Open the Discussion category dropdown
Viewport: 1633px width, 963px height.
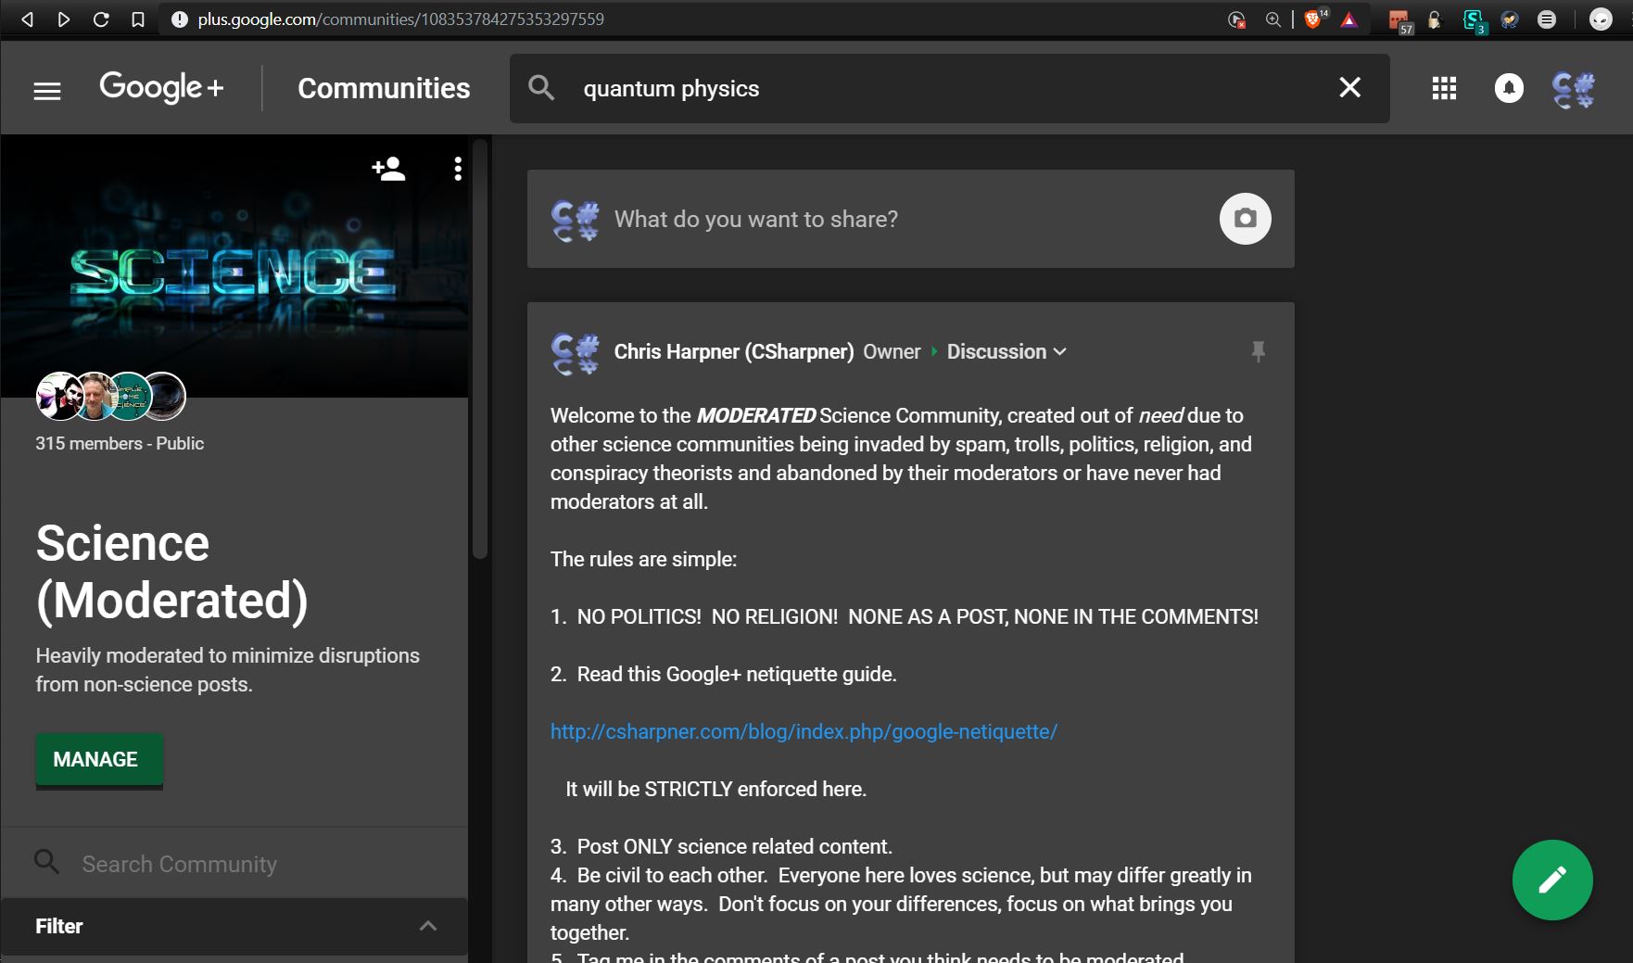[x=1006, y=351]
